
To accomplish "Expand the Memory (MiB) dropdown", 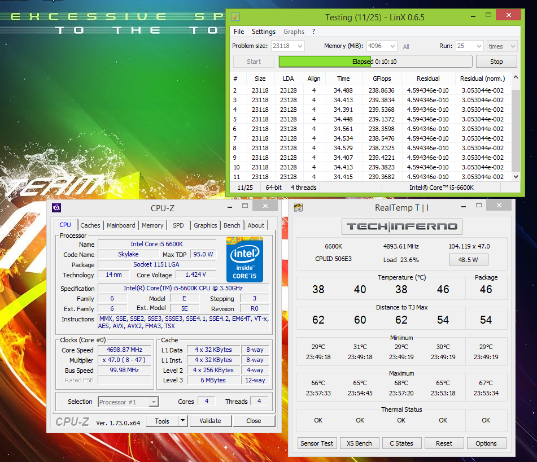I will pos(392,46).
